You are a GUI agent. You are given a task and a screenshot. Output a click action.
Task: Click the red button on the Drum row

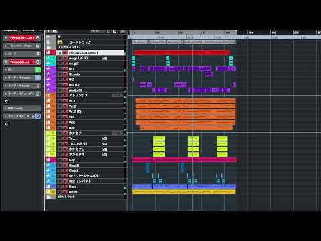click(x=65, y=192)
